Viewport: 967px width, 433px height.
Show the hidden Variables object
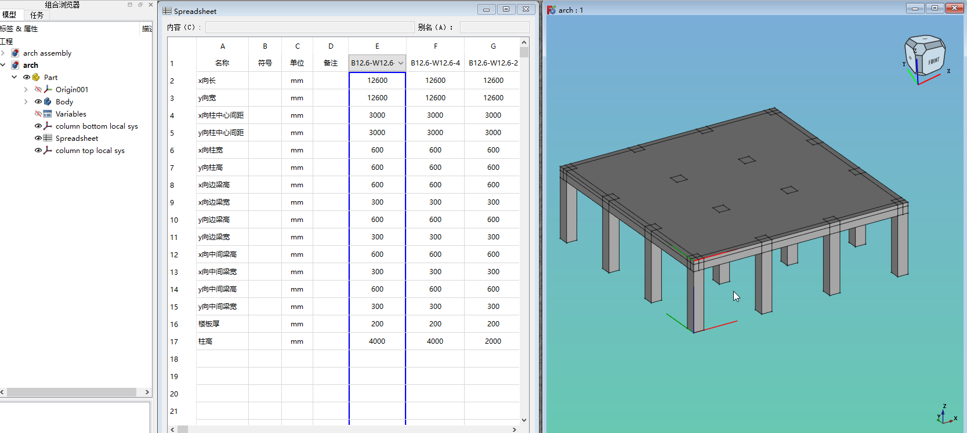38,114
